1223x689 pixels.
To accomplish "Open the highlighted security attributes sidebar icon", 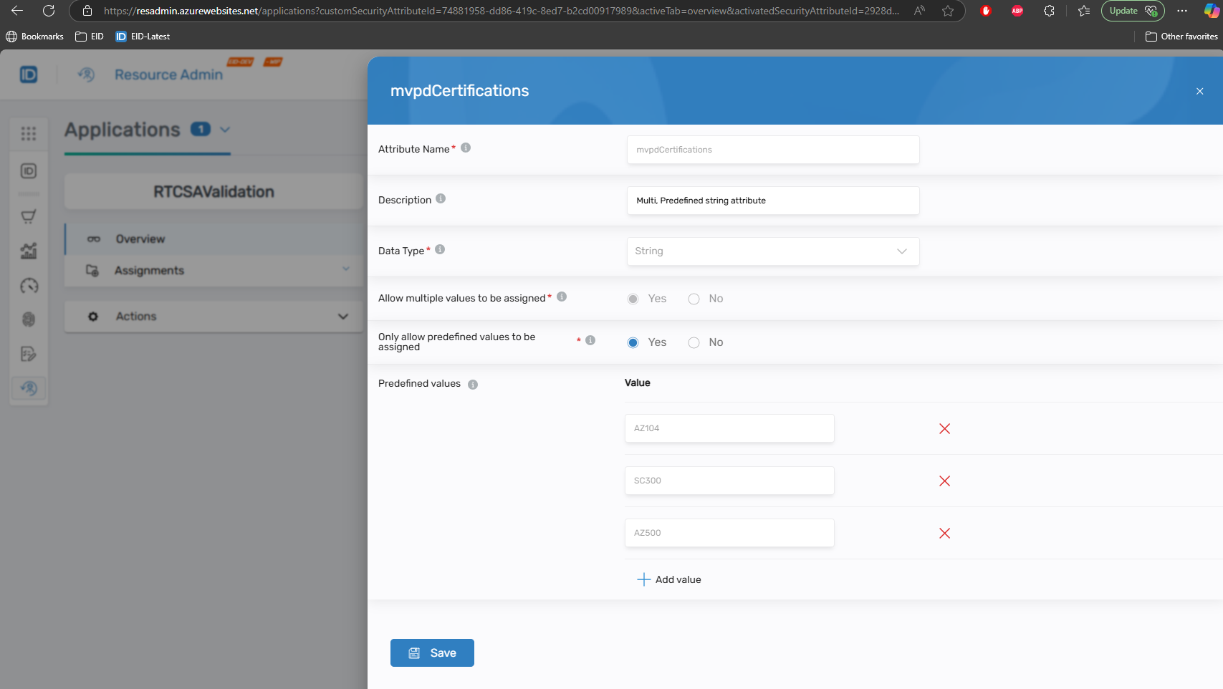I will point(29,388).
